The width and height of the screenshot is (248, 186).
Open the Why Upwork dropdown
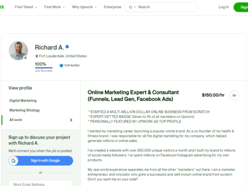point(84,7)
